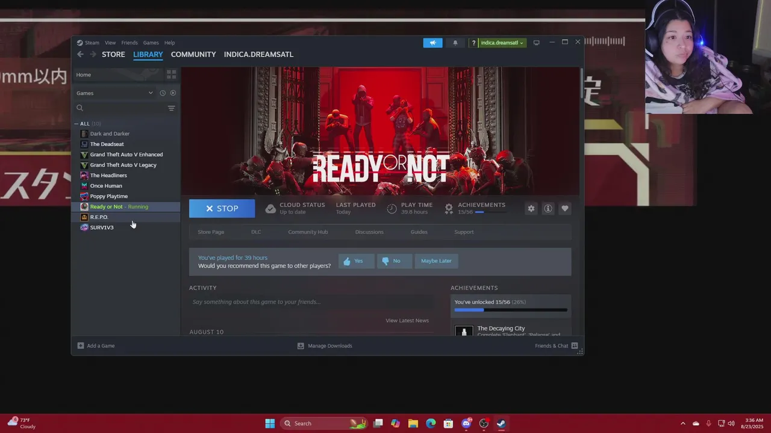Open Microsoft Edge from the taskbar
This screenshot has width=771, height=433.
point(431,423)
